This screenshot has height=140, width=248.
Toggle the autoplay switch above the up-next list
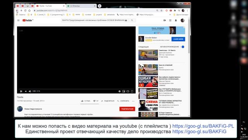[x=183, y=47]
